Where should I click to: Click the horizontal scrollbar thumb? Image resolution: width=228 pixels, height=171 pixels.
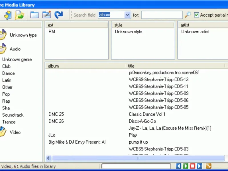click(138, 158)
